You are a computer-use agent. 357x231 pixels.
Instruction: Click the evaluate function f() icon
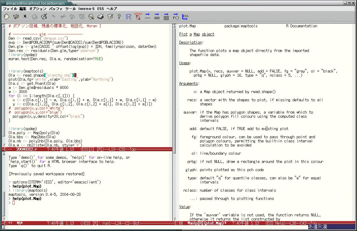(176, 16)
